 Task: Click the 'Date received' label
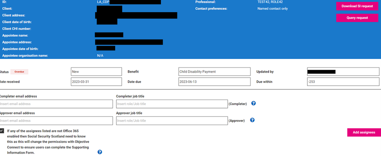pos(10,82)
